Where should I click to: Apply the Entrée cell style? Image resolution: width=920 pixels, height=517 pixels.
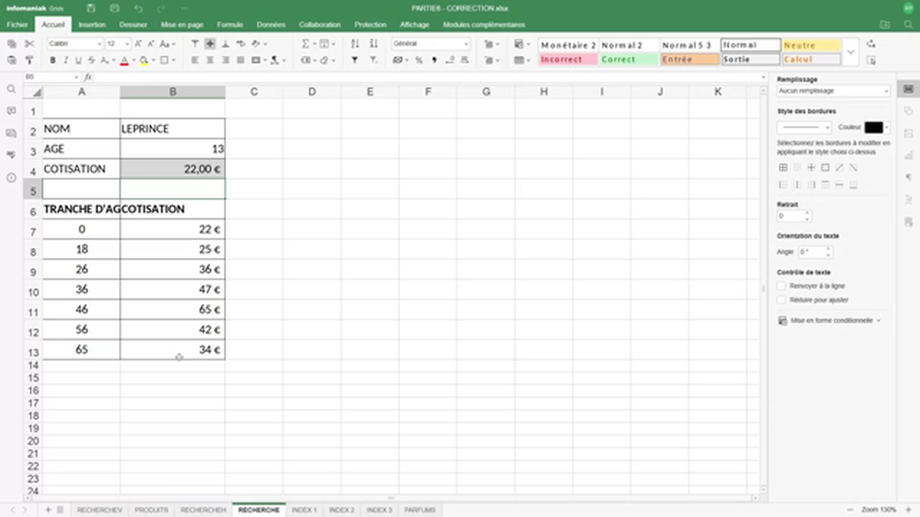pyautogui.click(x=690, y=60)
